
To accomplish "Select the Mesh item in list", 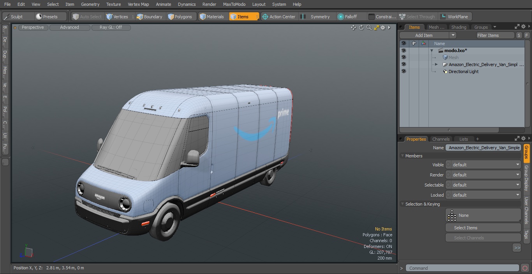I will point(453,58).
